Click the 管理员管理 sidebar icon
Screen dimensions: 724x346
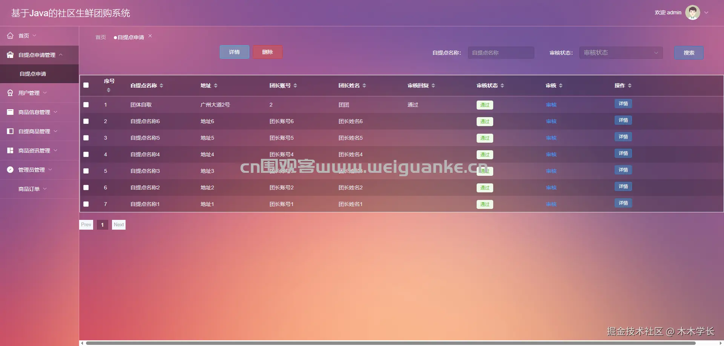pyautogui.click(x=10, y=170)
